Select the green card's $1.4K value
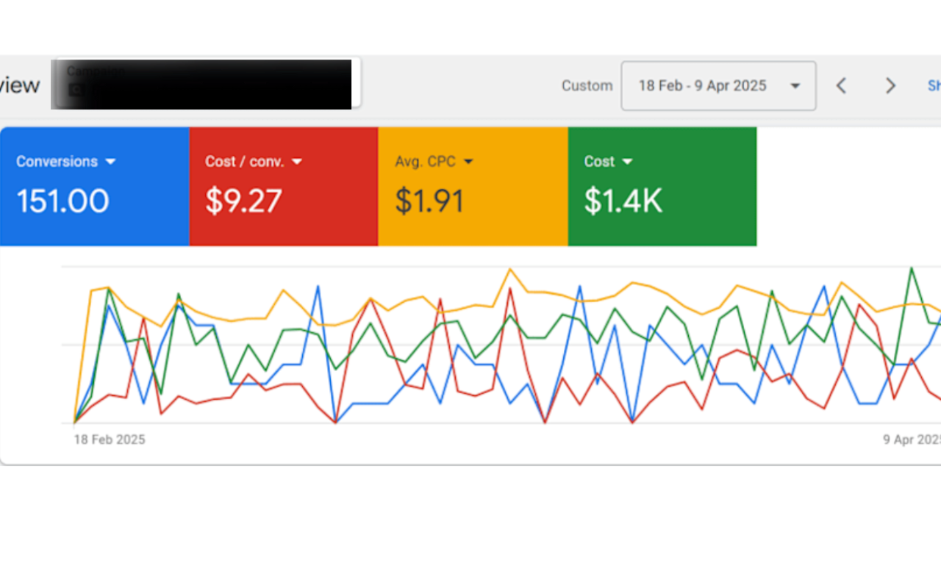941x585 pixels. [623, 201]
